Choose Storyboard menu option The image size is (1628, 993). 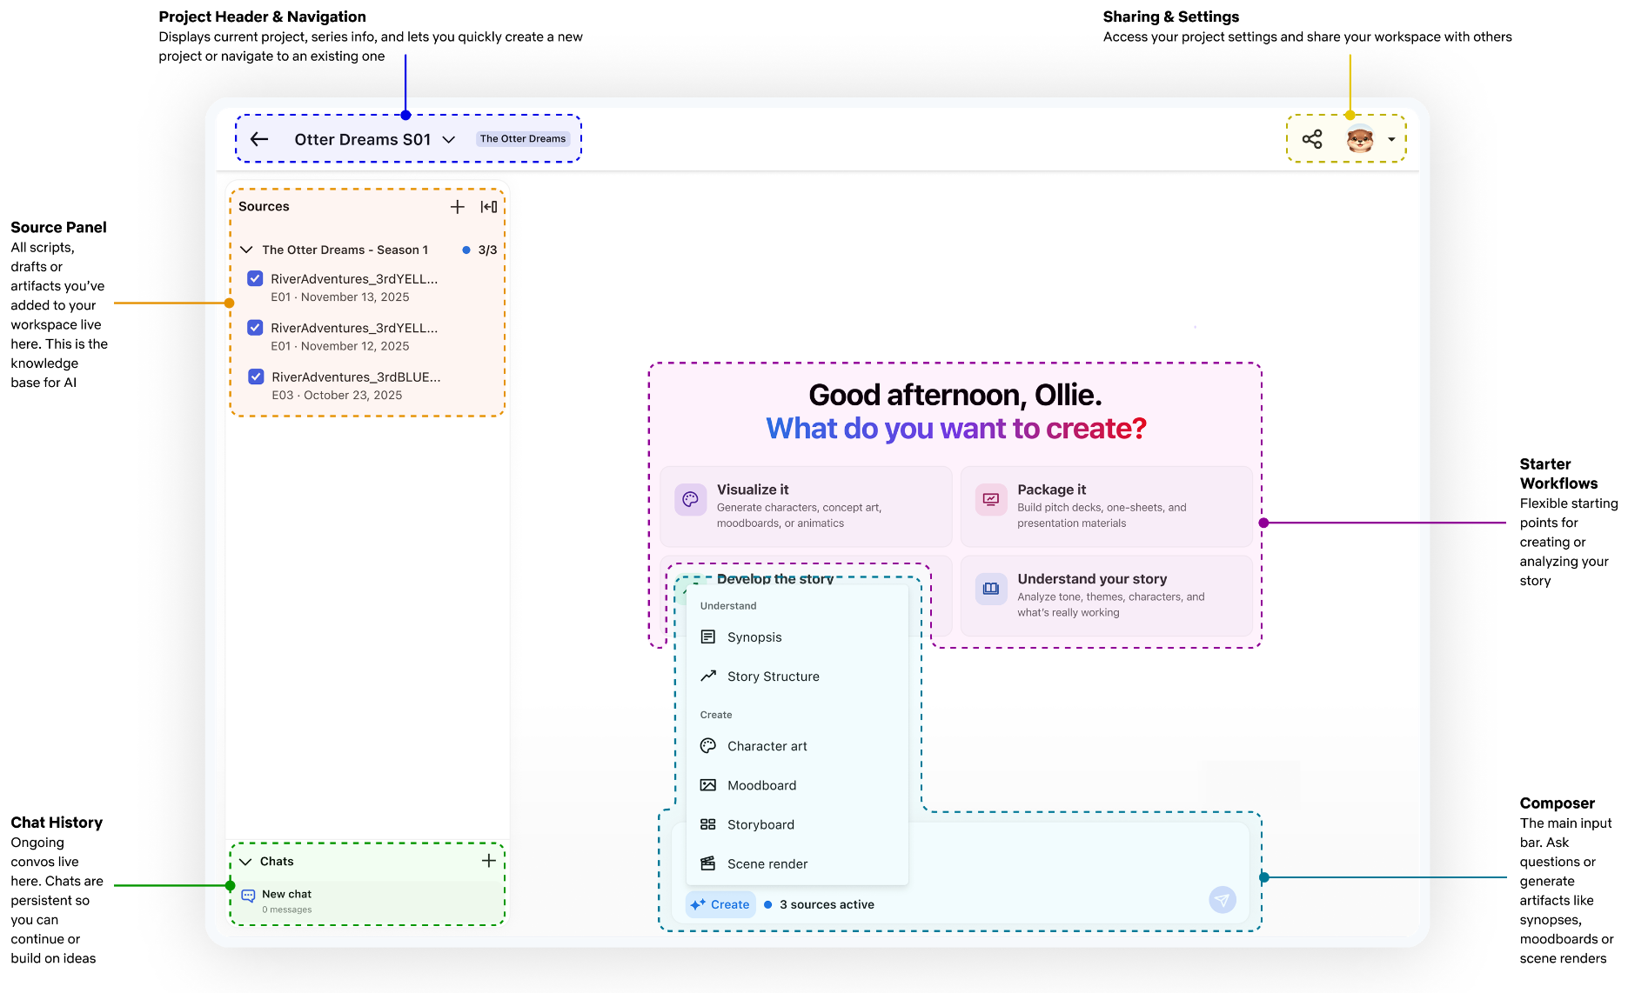(x=798, y=824)
